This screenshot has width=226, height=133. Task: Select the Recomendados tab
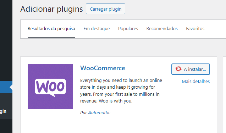coord(162,29)
